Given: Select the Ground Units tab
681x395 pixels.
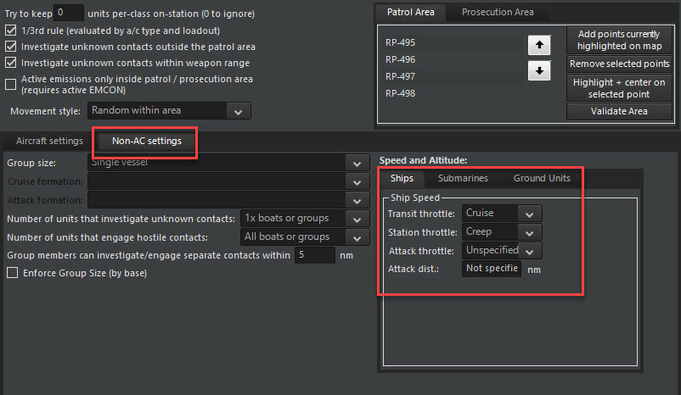Looking at the screenshot, I should point(542,178).
